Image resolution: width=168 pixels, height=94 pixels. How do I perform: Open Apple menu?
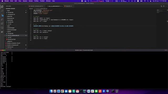tap(2, 1)
